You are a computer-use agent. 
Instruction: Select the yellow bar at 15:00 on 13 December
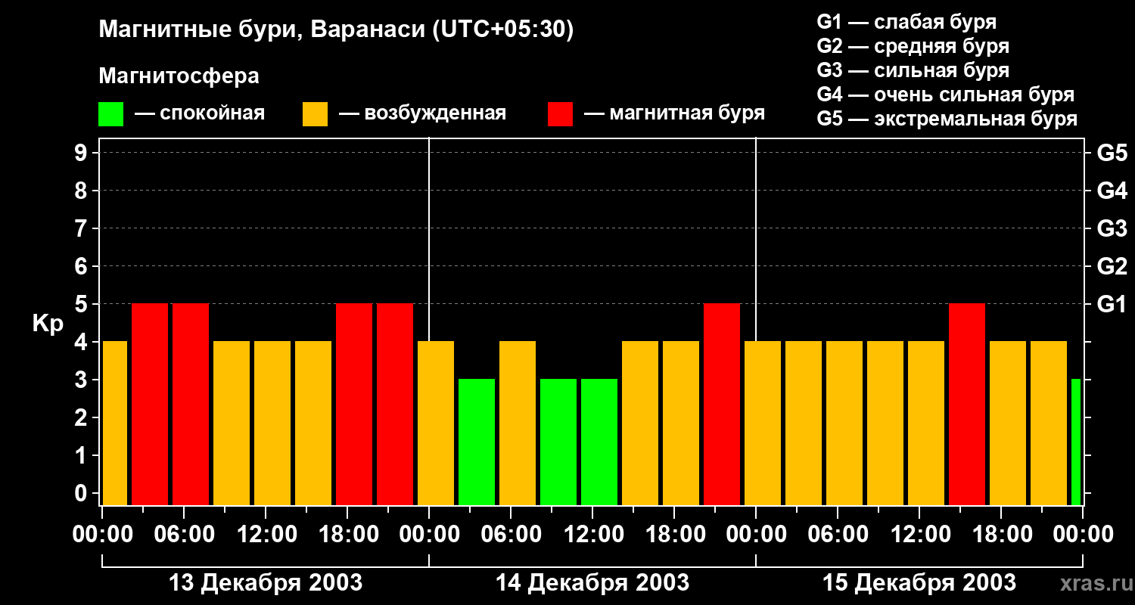pos(313,423)
